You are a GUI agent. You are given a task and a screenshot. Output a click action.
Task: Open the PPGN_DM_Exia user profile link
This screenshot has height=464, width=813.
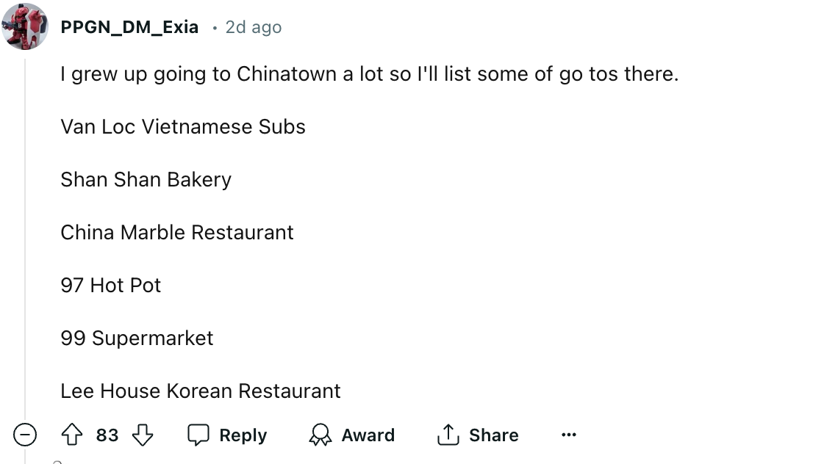pos(129,27)
